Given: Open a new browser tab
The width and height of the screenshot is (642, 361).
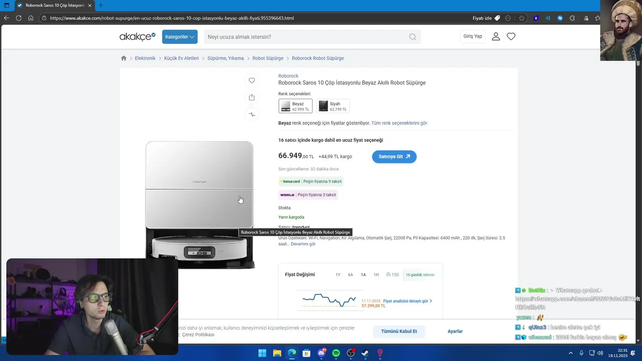Looking at the screenshot, I should tap(100, 5).
